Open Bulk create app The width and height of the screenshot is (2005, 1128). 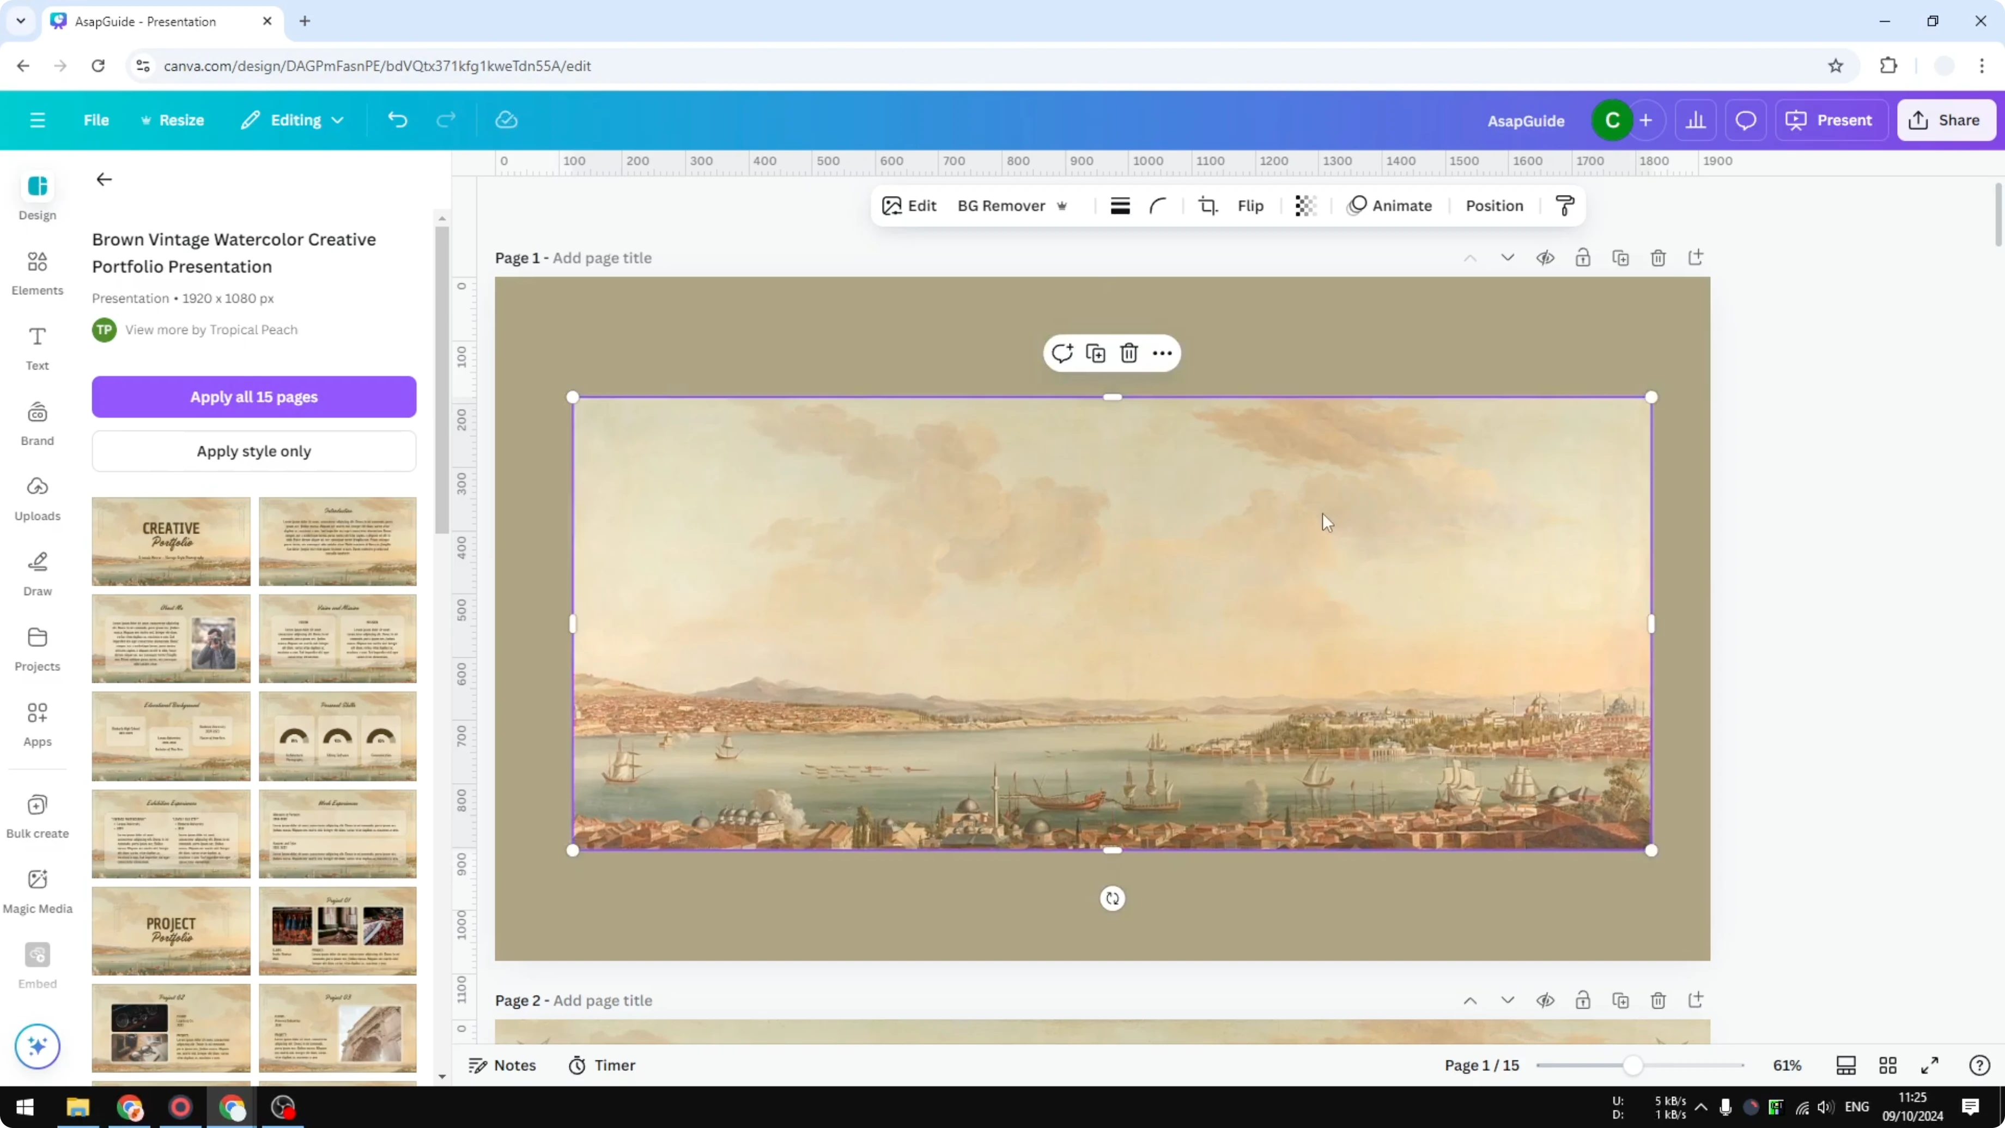click(x=38, y=816)
